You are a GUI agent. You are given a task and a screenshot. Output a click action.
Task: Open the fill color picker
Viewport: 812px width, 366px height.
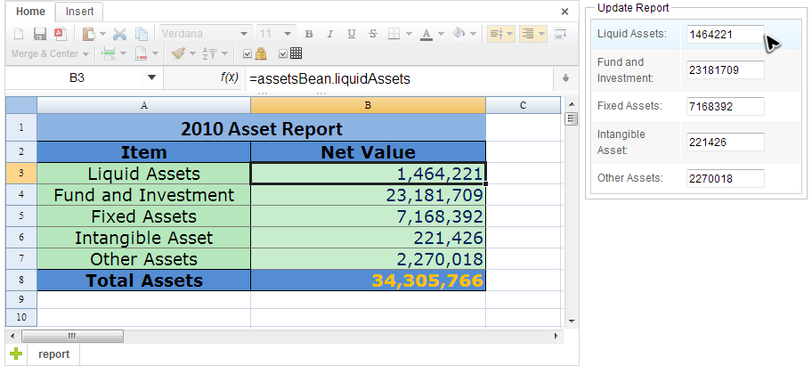click(459, 34)
